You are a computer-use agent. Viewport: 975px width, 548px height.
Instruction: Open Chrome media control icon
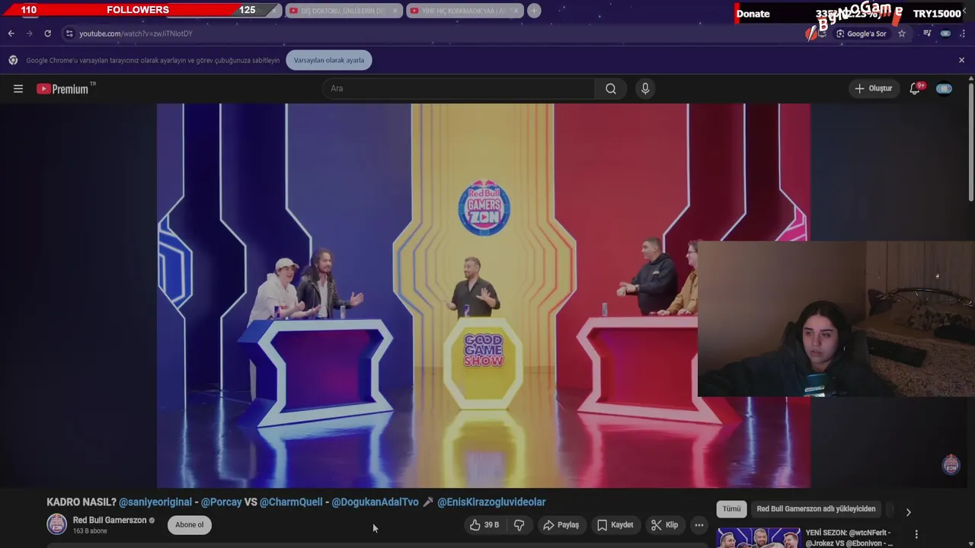927,33
